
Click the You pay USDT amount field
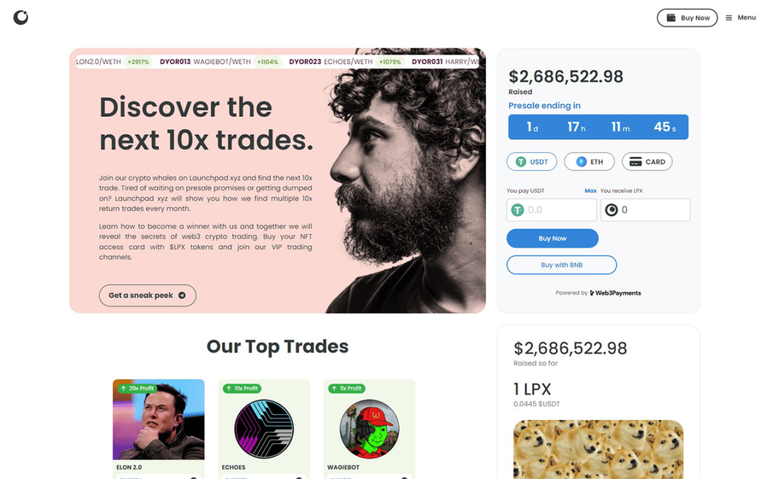tap(552, 210)
